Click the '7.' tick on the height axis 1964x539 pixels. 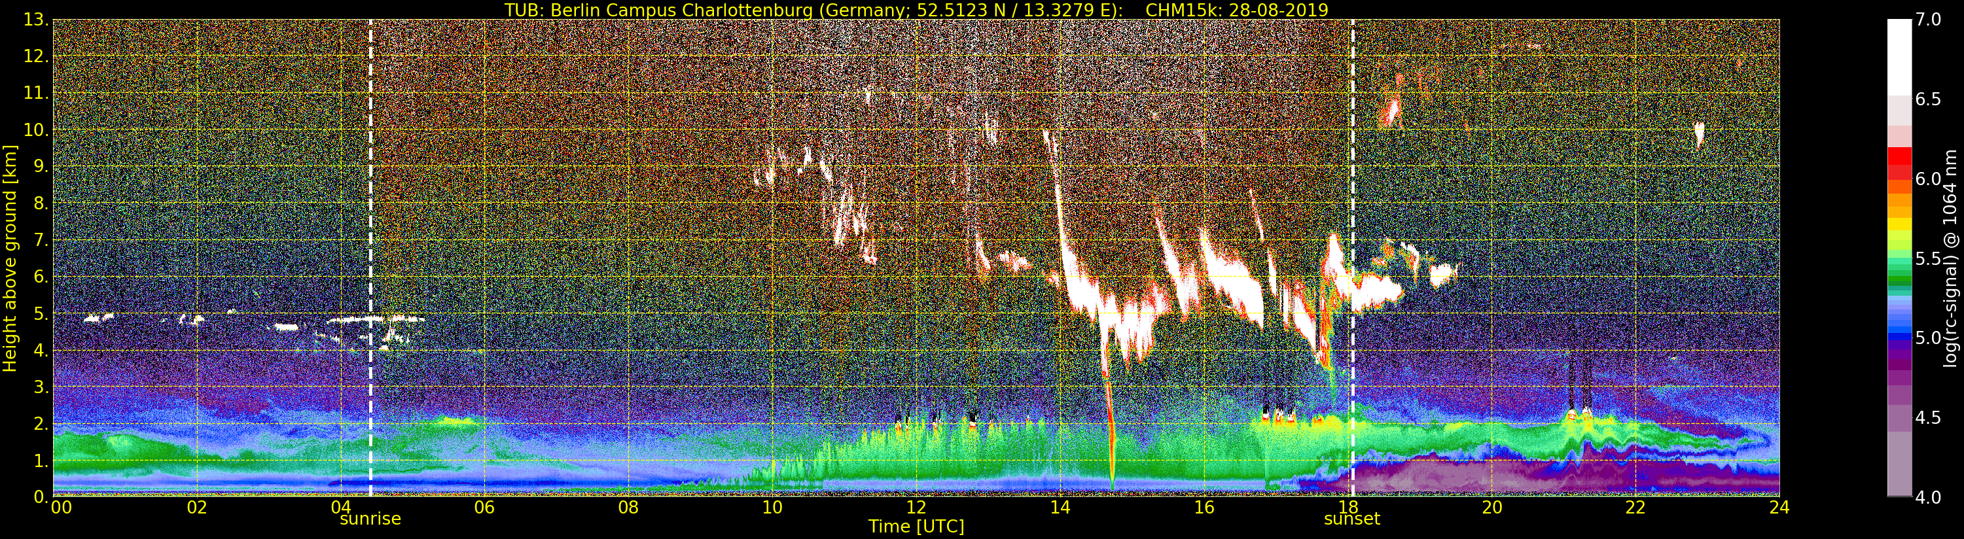41,240
